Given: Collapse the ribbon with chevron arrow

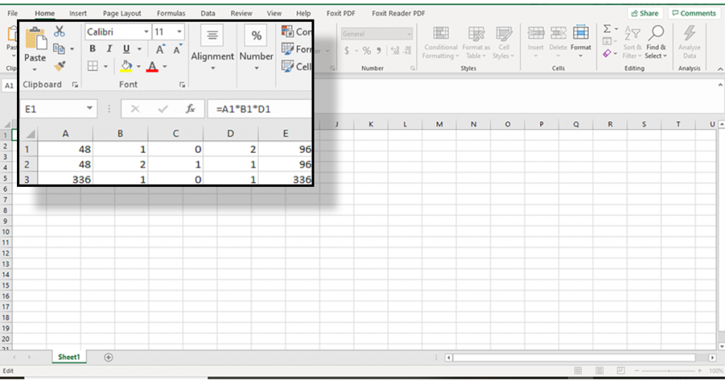Looking at the screenshot, I should pyautogui.click(x=720, y=69).
